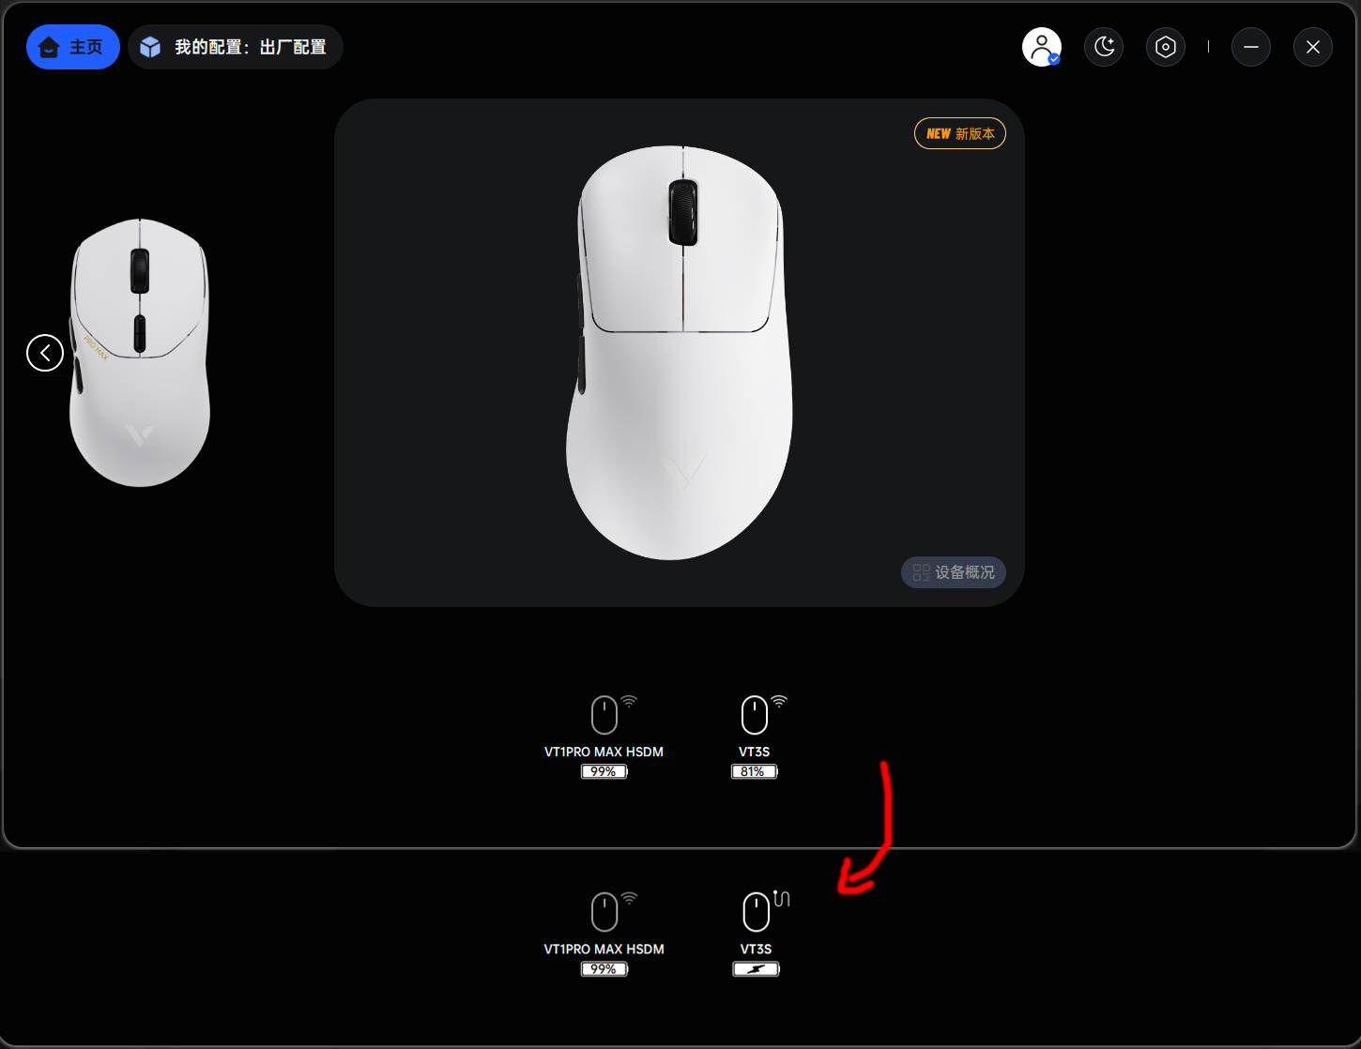Open the 设备概况 device overview button
The image size is (1361, 1049).
954,572
